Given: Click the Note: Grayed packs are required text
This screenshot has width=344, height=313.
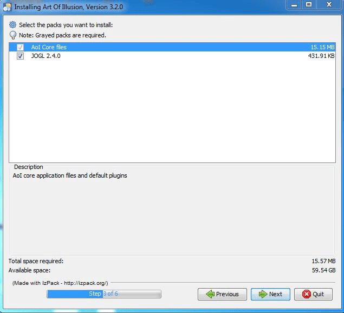Looking at the screenshot, I should [62, 35].
